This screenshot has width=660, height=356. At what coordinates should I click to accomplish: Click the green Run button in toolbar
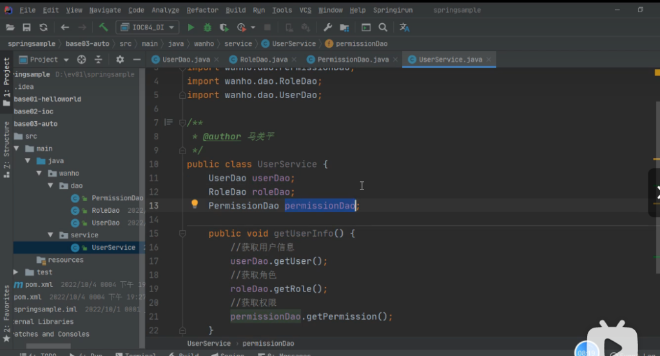(191, 27)
